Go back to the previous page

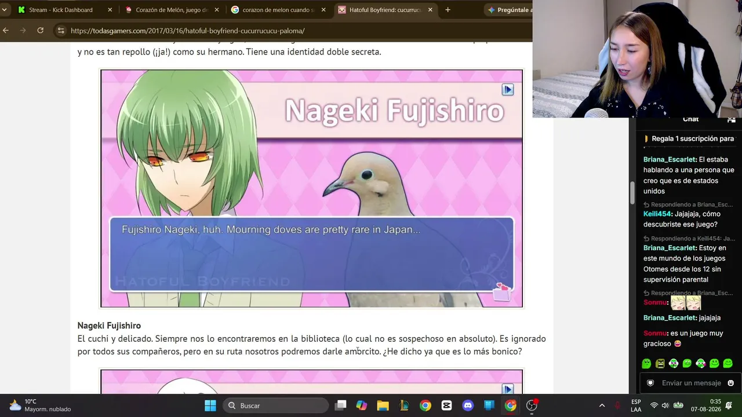[6, 30]
